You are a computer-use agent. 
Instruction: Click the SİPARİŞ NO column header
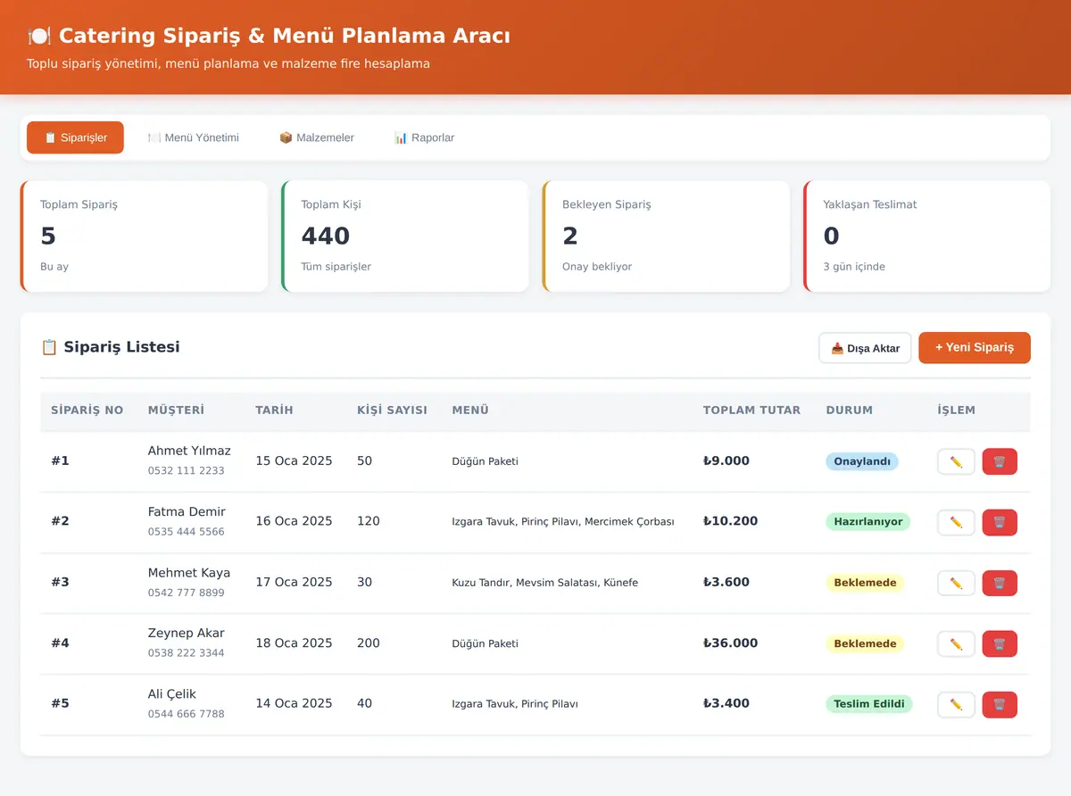coord(87,410)
